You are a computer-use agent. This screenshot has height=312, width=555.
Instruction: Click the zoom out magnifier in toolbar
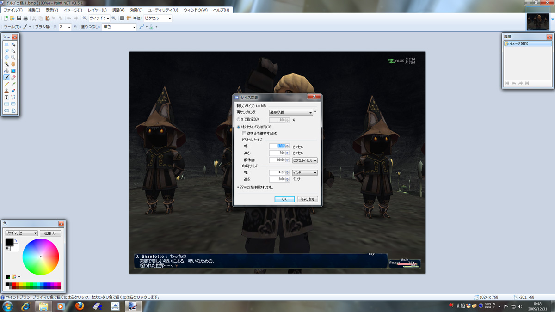click(x=85, y=18)
